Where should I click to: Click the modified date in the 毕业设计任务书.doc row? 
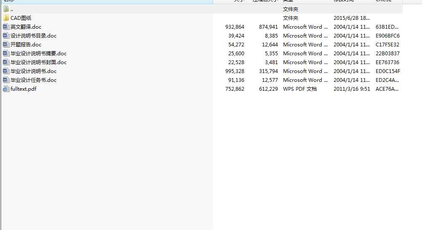352,80
